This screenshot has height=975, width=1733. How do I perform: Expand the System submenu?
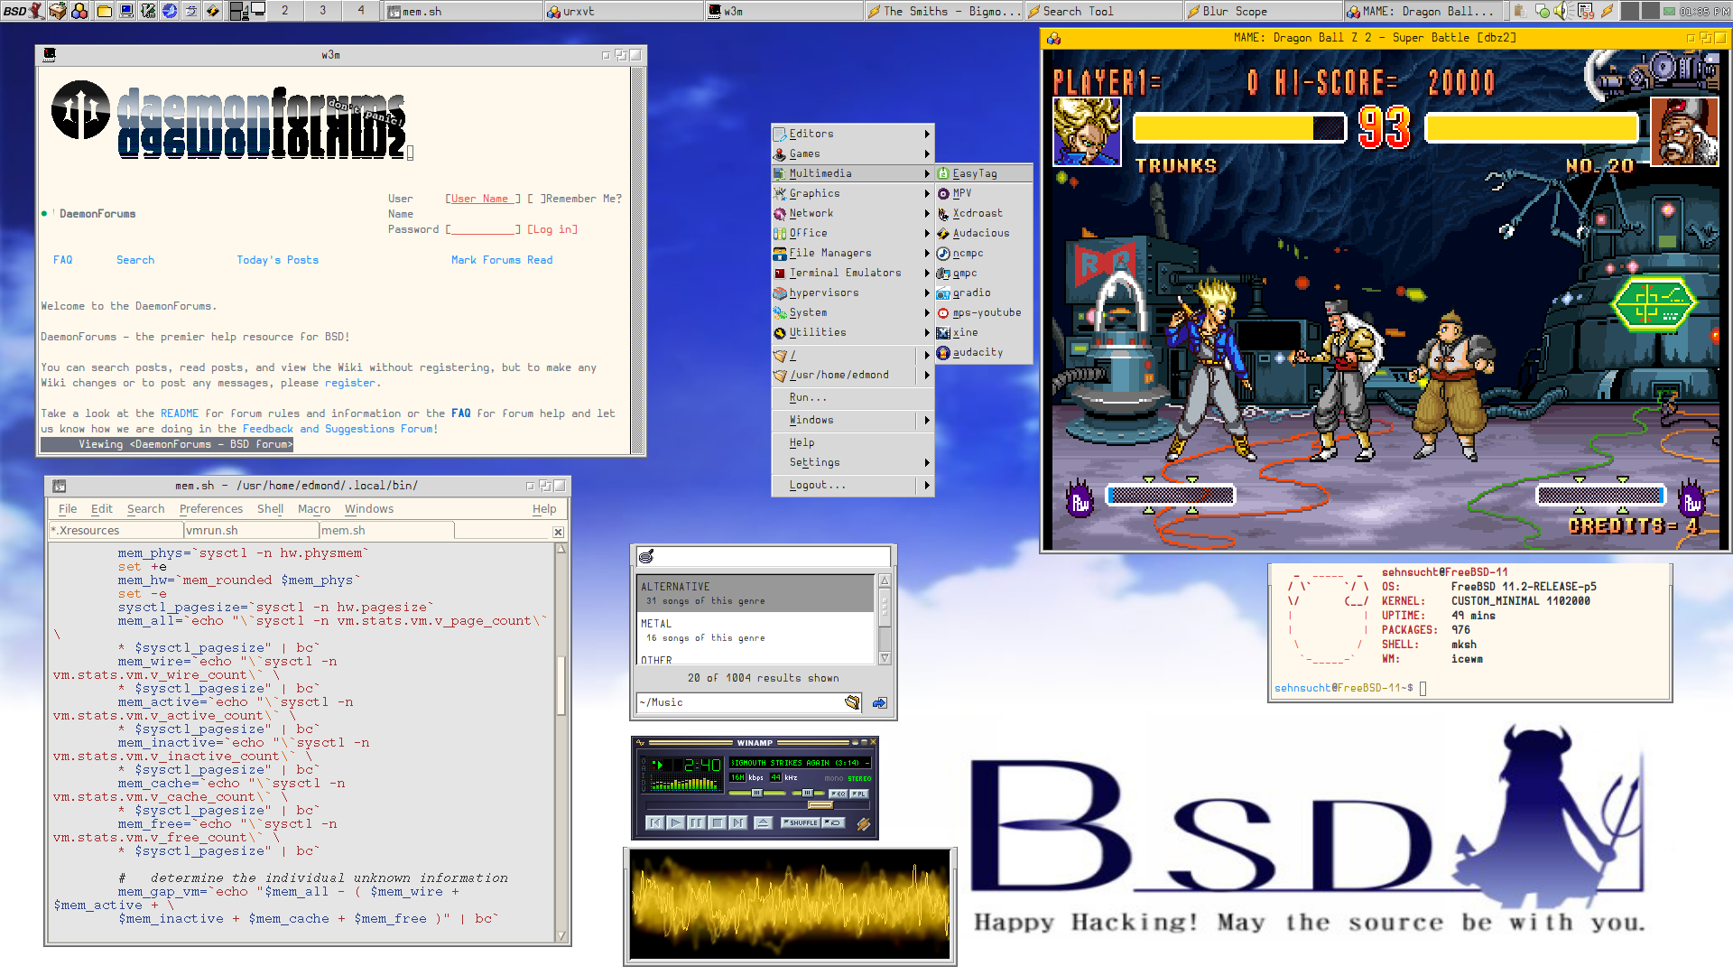[x=852, y=312]
